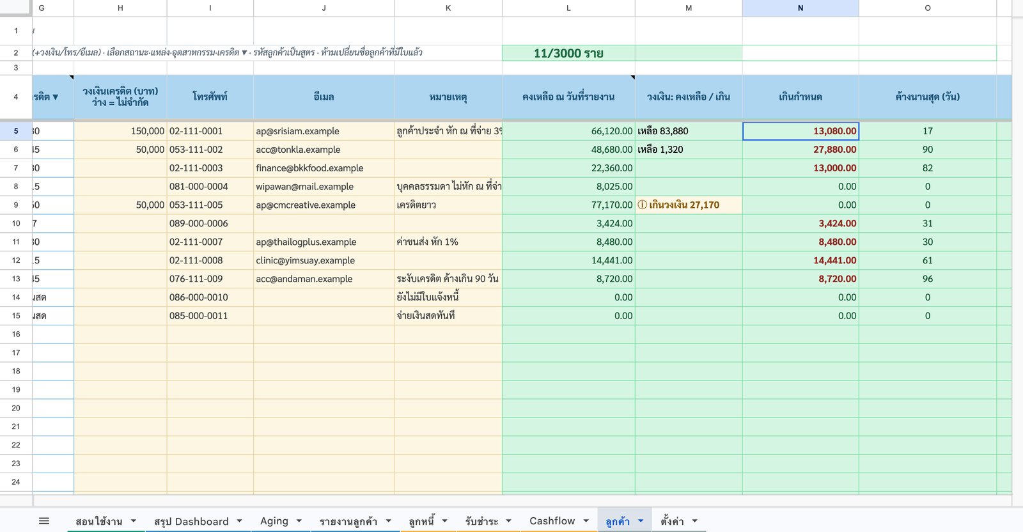Select the note cell ยังไม่มีใบแจ้งหนี้
Viewport: 1023px width, 532px height.
(x=448, y=297)
